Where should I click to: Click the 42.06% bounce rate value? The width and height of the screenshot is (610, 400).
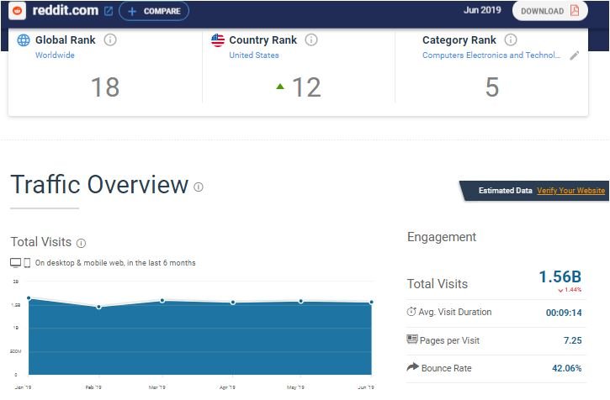click(567, 368)
